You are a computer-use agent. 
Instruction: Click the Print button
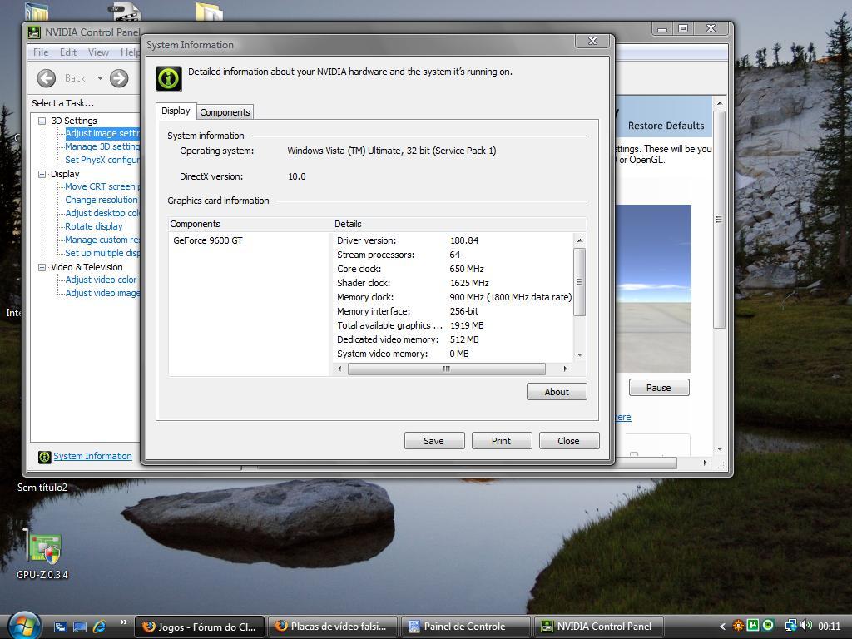pos(502,441)
